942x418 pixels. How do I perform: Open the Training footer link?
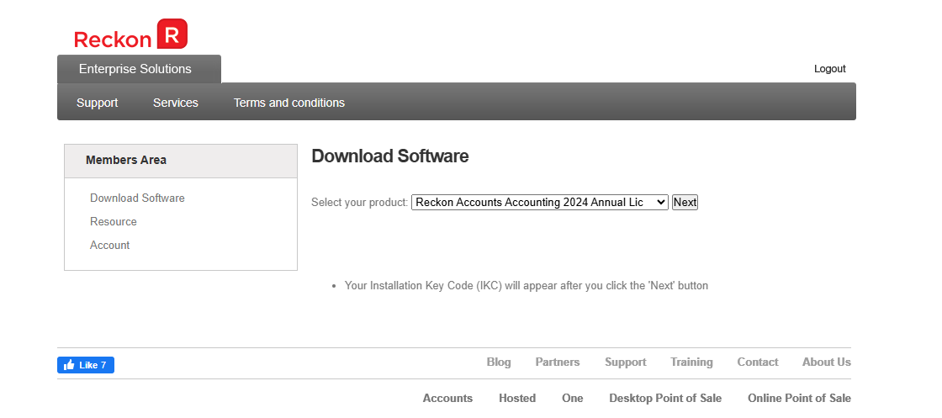pyautogui.click(x=691, y=362)
